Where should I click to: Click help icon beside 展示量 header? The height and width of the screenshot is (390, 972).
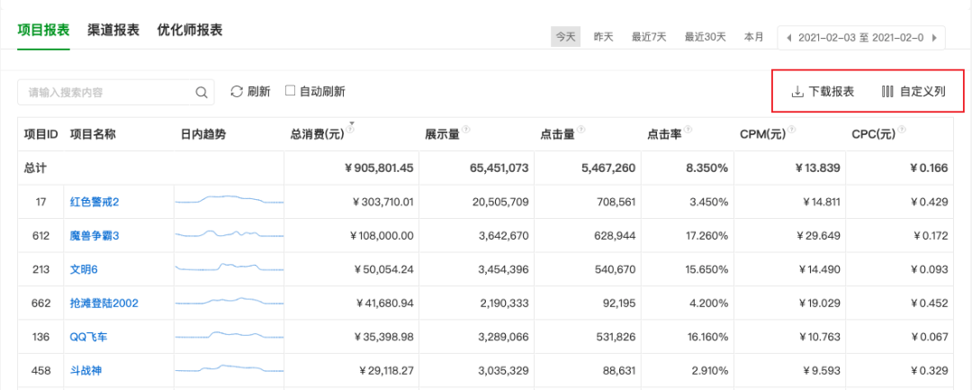click(x=465, y=130)
